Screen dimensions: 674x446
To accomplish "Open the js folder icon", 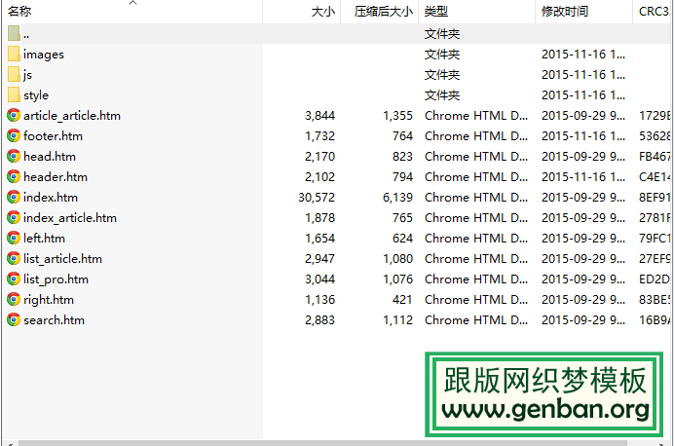I will pos(14,74).
